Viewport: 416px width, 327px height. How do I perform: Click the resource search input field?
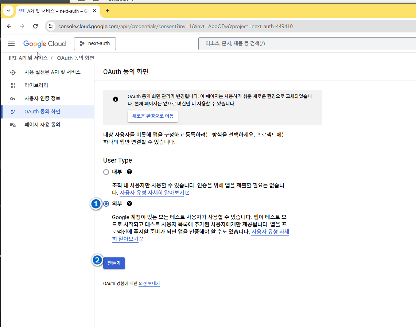click(x=306, y=44)
